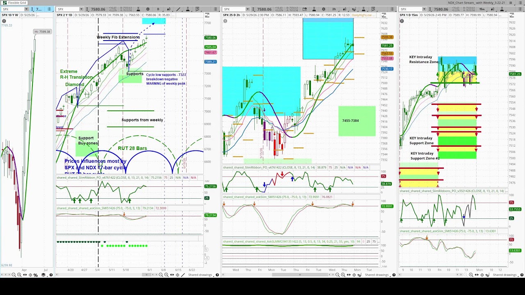
Task: Open Shared drawings dropdown under 2Y 1D chart
Action: pos(201,275)
